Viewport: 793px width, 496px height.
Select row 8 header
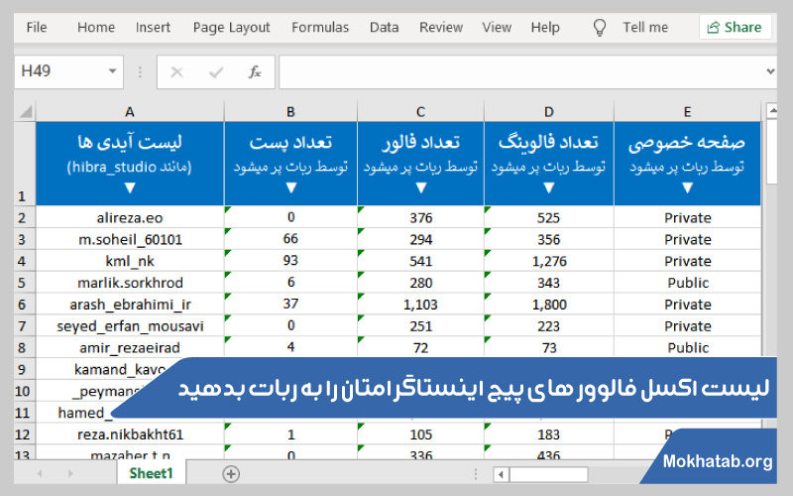point(24,348)
